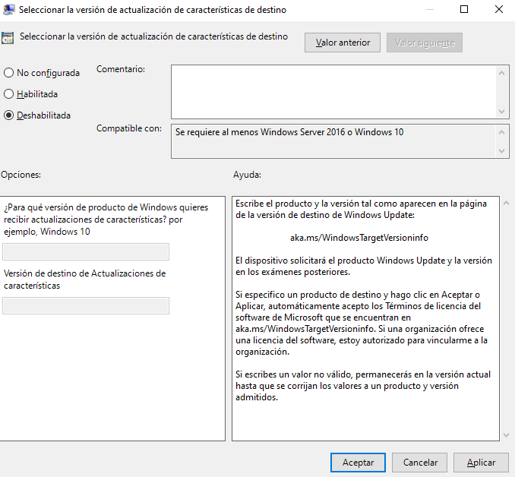Click inside the Comentario text box
The width and height of the screenshot is (515, 477).
[333, 91]
